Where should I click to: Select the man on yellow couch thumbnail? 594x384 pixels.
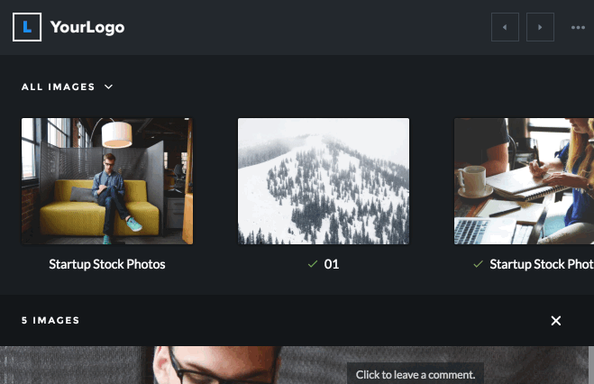(x=107, y=181)
